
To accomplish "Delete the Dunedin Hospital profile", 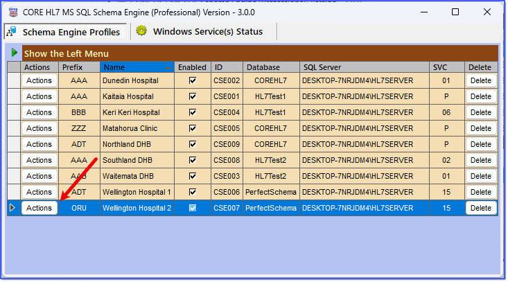I will tap(481, 80).
